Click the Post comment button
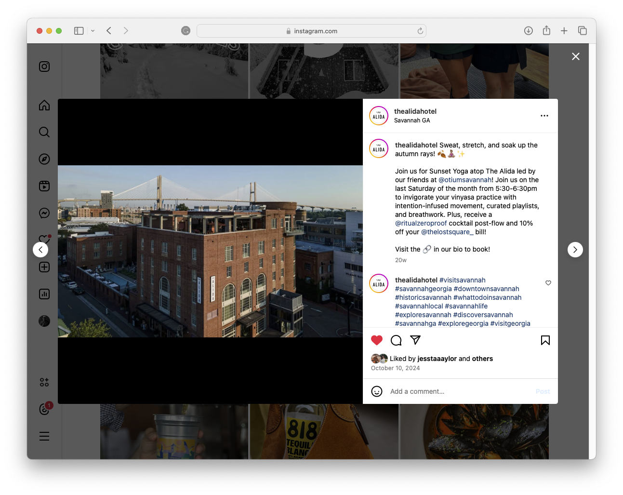623x495 pixels. (x=543, y=391)
